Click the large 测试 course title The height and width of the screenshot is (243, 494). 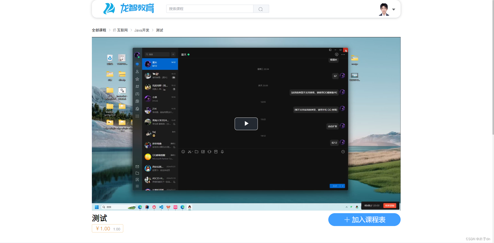100,218
